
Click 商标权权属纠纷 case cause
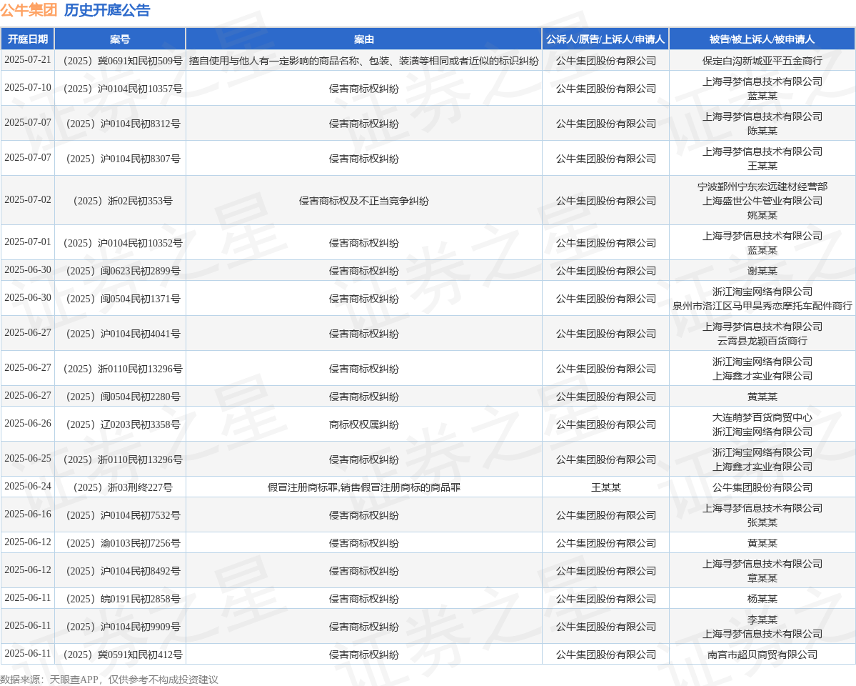point(364,424)
